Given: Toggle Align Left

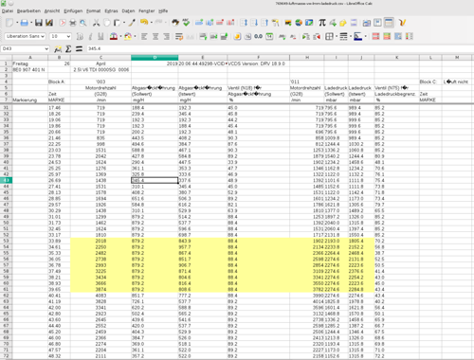Looking at the screenshot, I should (144, 37).
